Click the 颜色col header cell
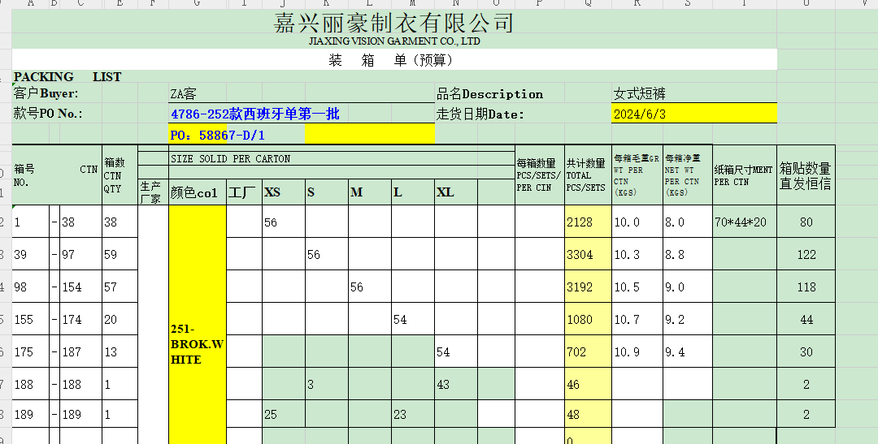The width and height of the screenshot is (878, 444). pyautogui.click(x=197, y=192)
